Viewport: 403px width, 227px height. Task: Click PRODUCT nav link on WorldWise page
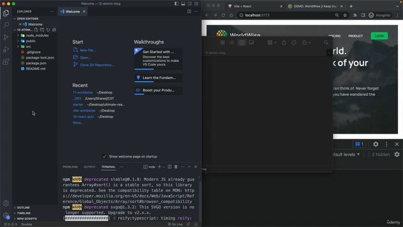[355, 36]
